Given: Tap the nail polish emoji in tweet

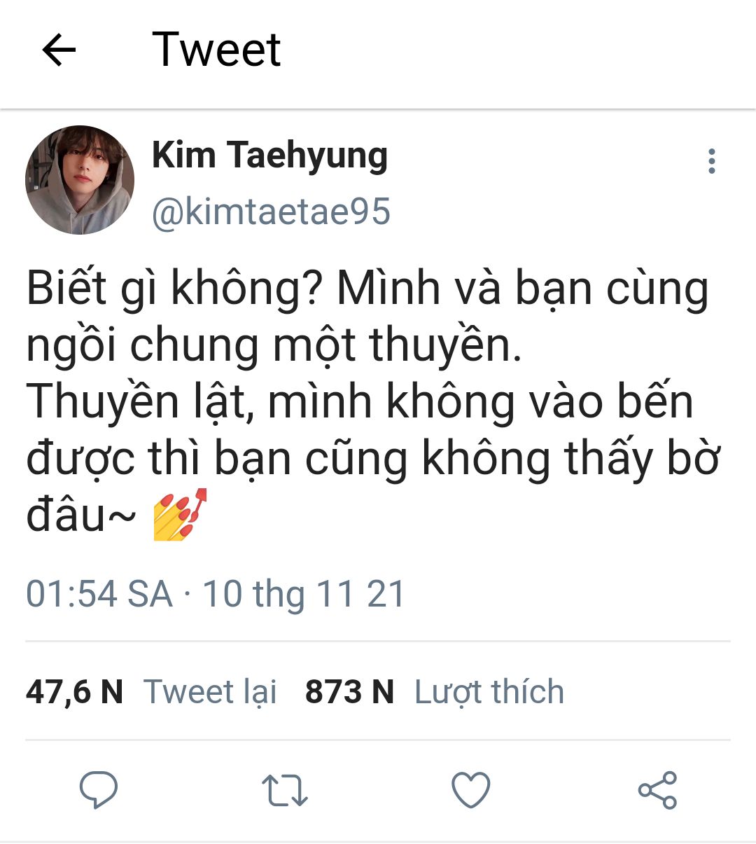Looking at the screenshot, I should (180, 515).
